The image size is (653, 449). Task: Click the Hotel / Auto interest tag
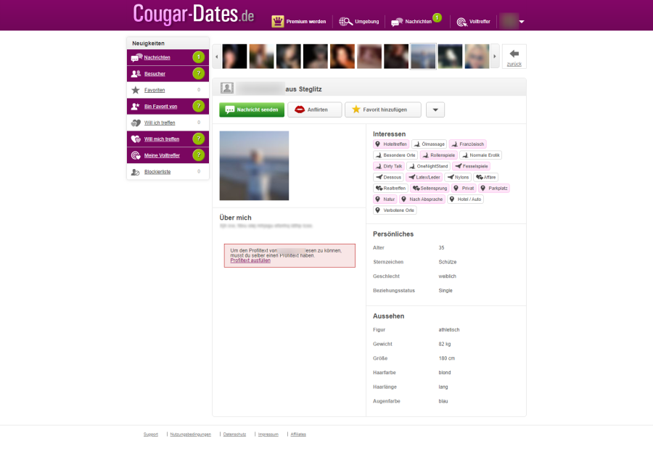click(465, 199)
